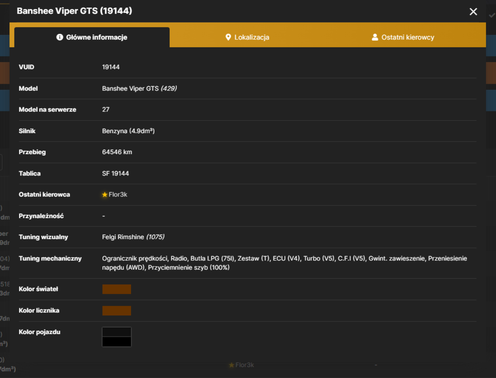Click the map pin icon on Lokalizacja

point(228,37)
